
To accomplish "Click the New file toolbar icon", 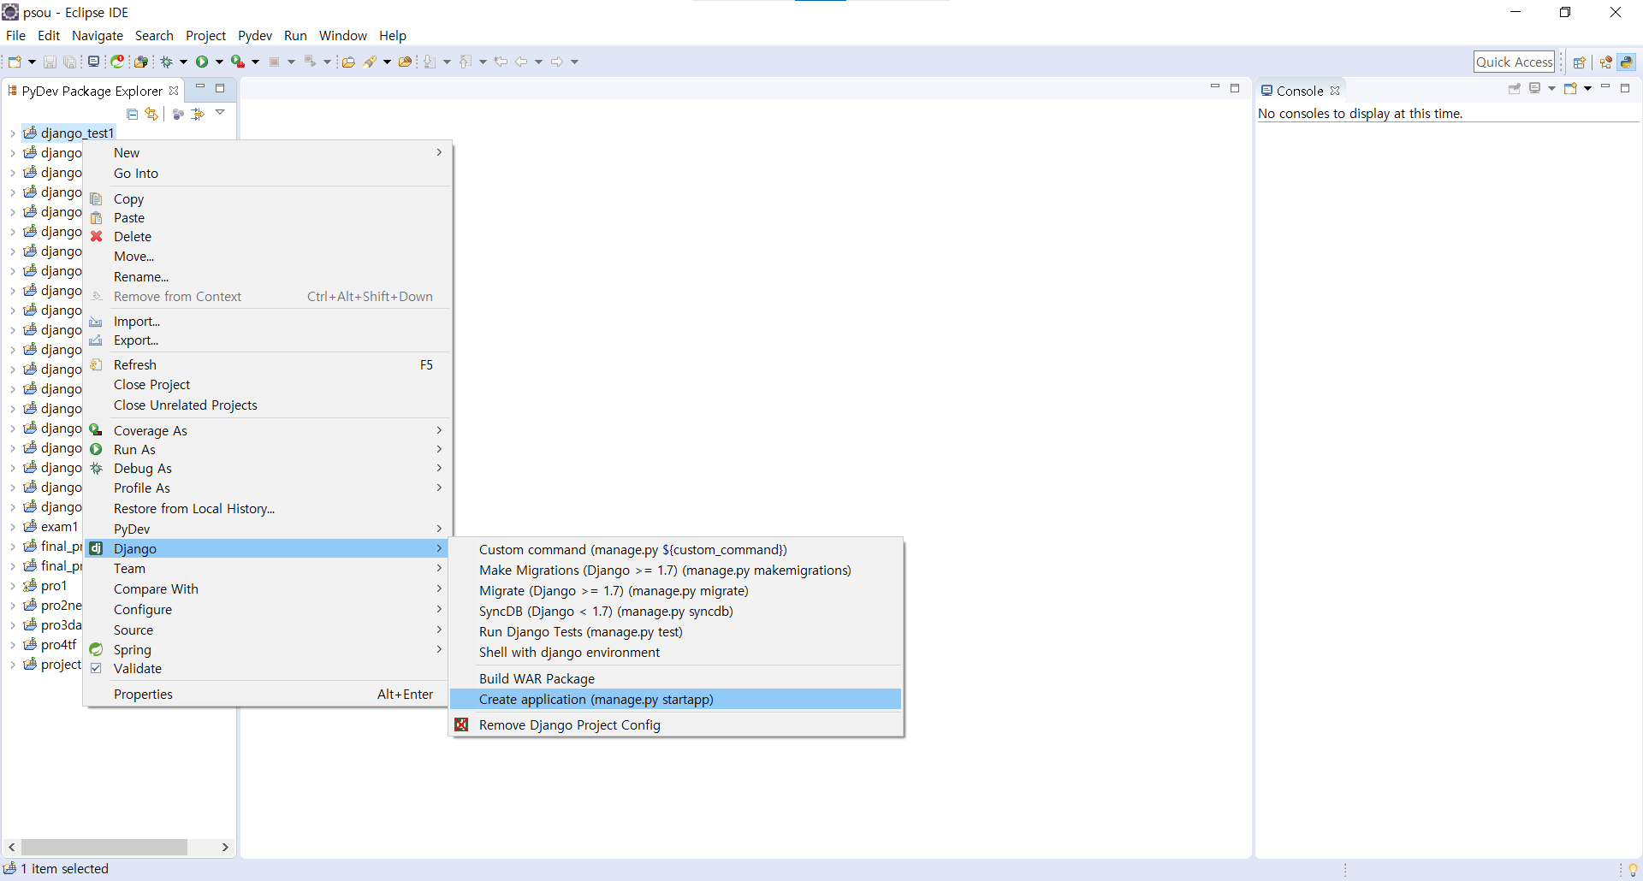I will click(15, 62).
